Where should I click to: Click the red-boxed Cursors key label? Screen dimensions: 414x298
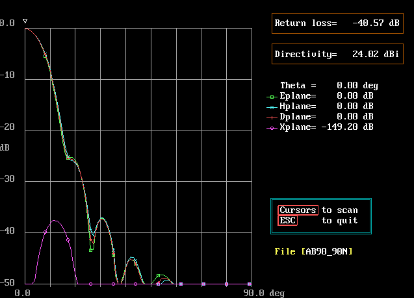point(298,210)
